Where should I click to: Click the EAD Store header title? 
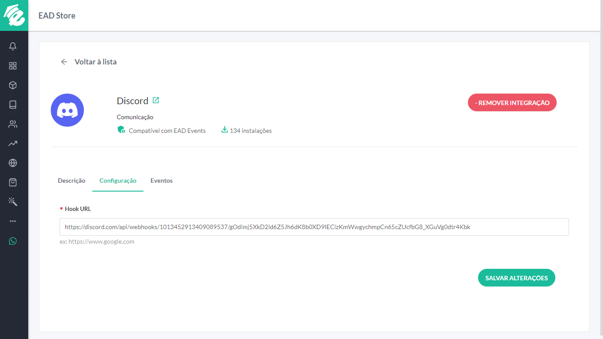coord(57,15)
